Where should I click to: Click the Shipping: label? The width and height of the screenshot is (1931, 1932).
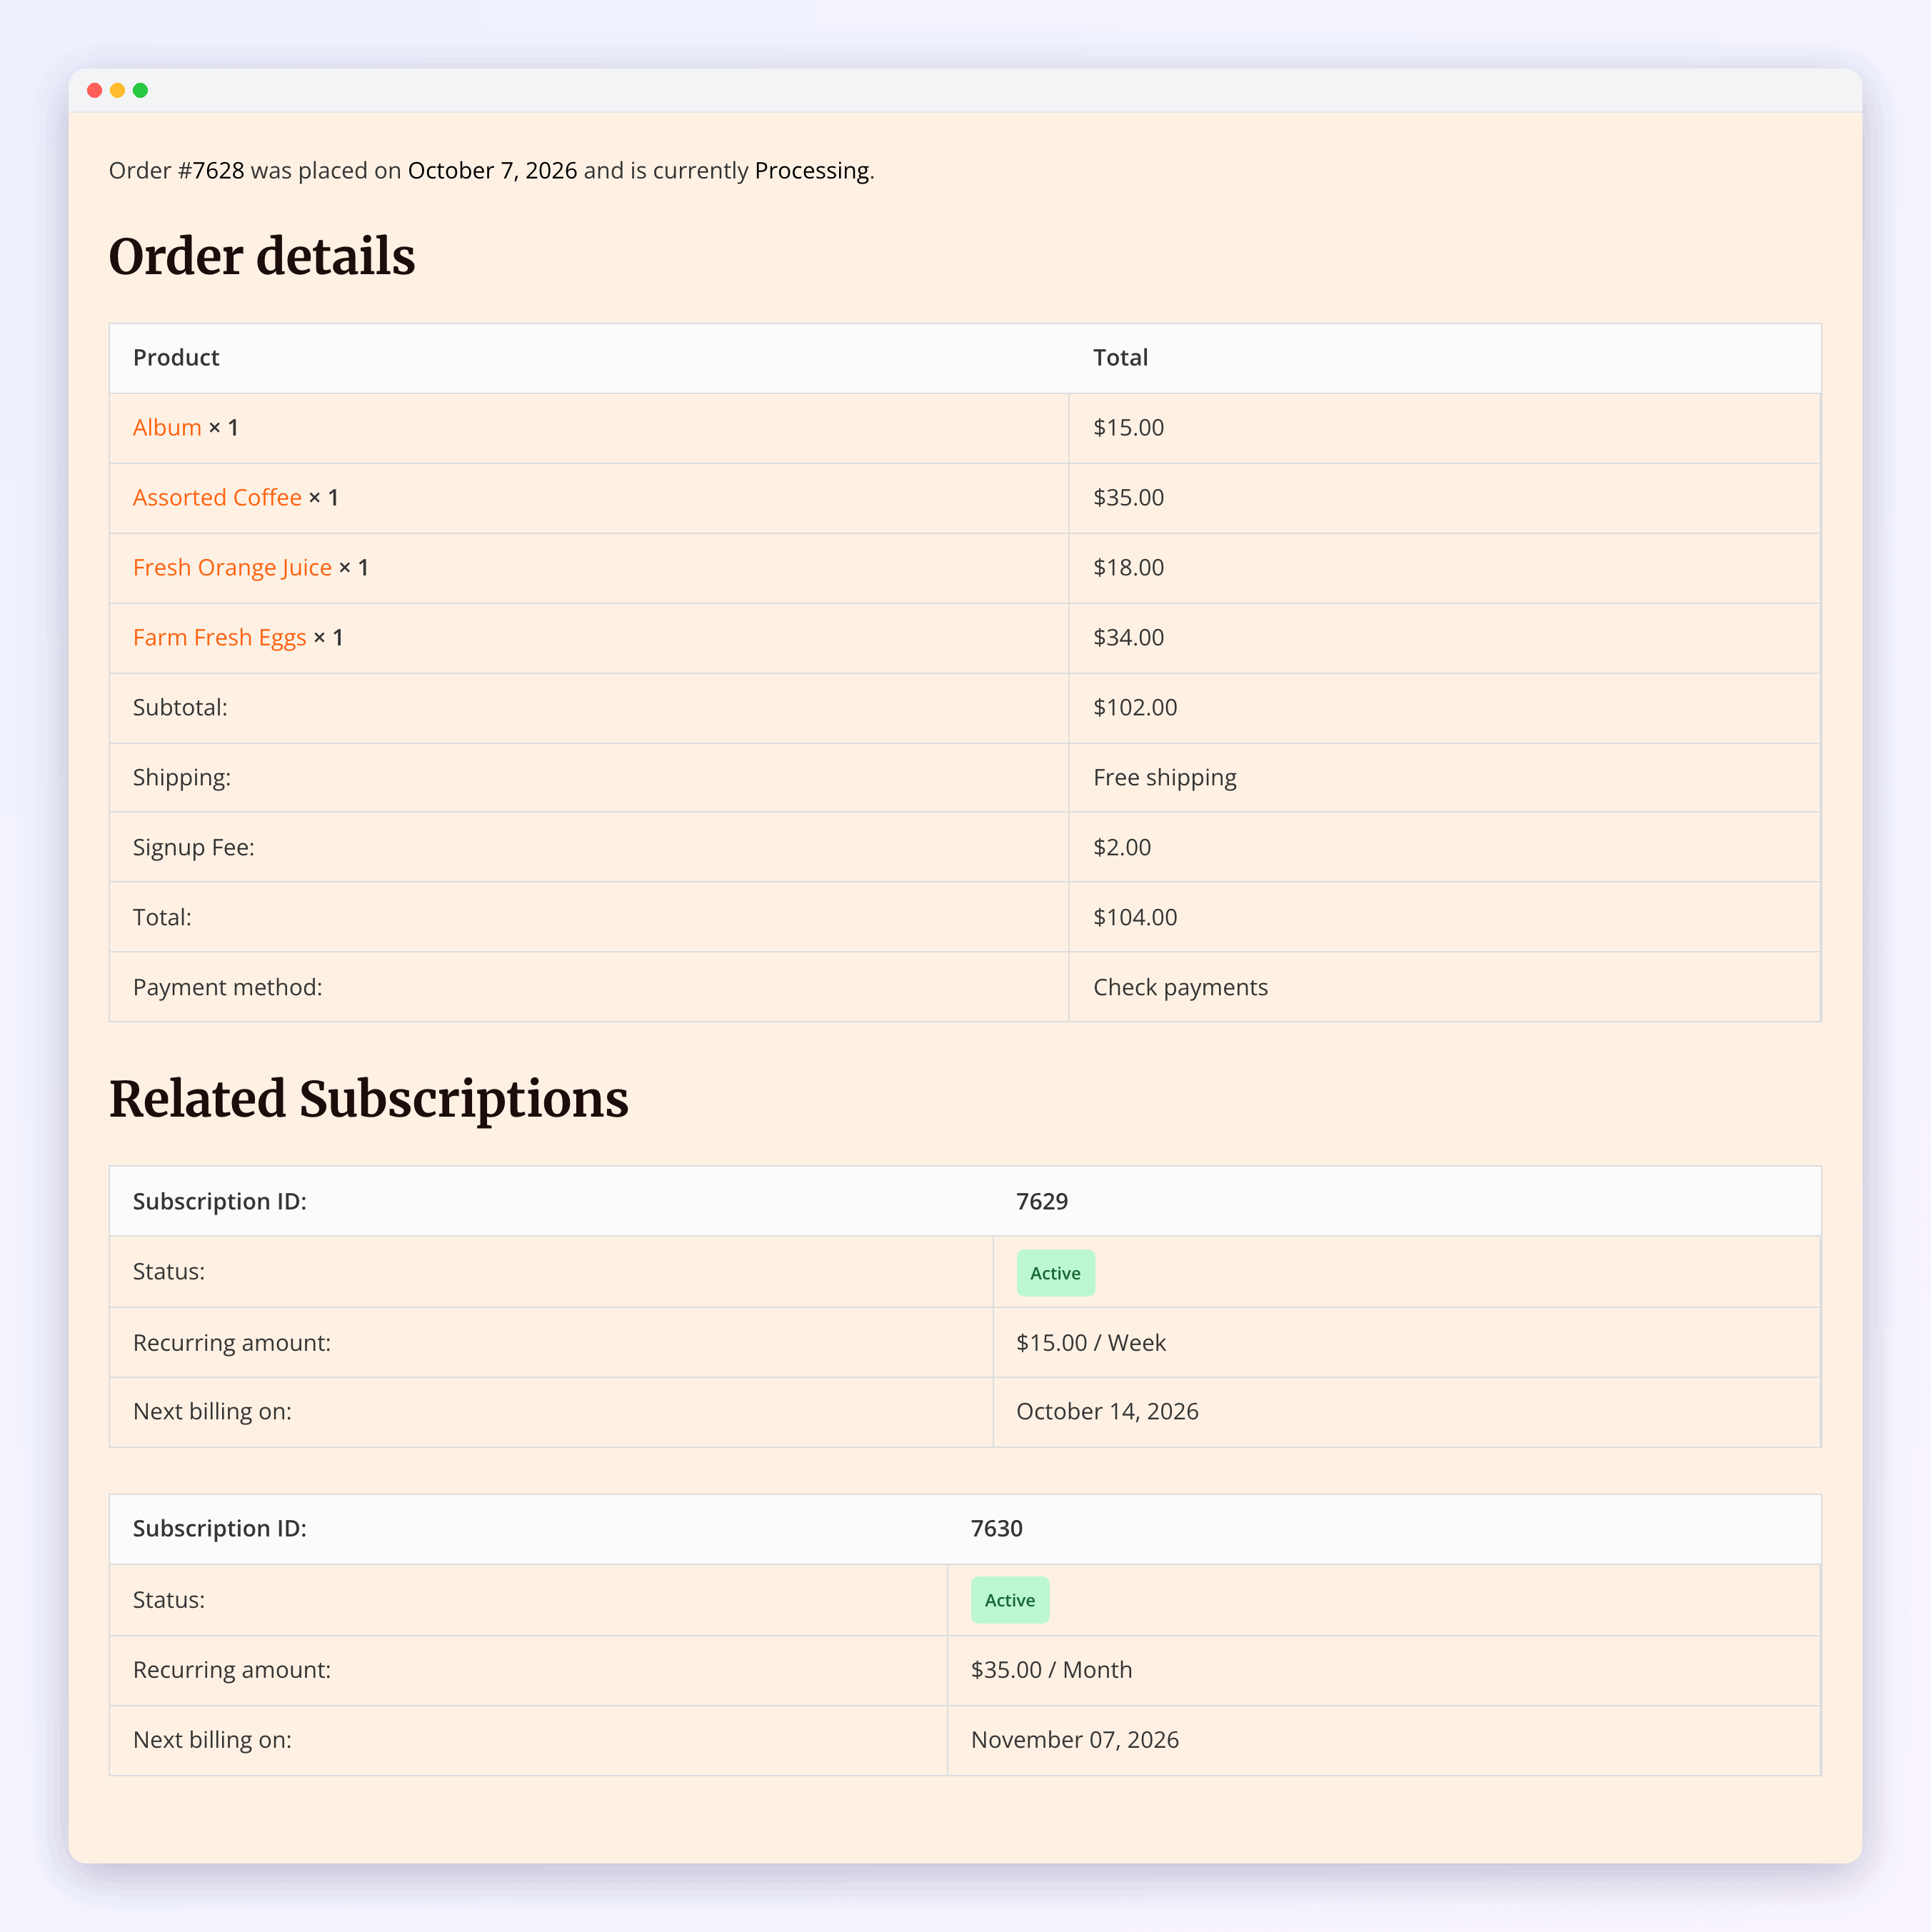(182, 778)
